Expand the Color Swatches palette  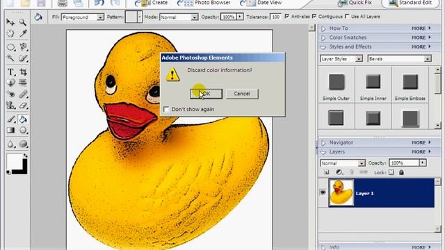pos(323,37)
